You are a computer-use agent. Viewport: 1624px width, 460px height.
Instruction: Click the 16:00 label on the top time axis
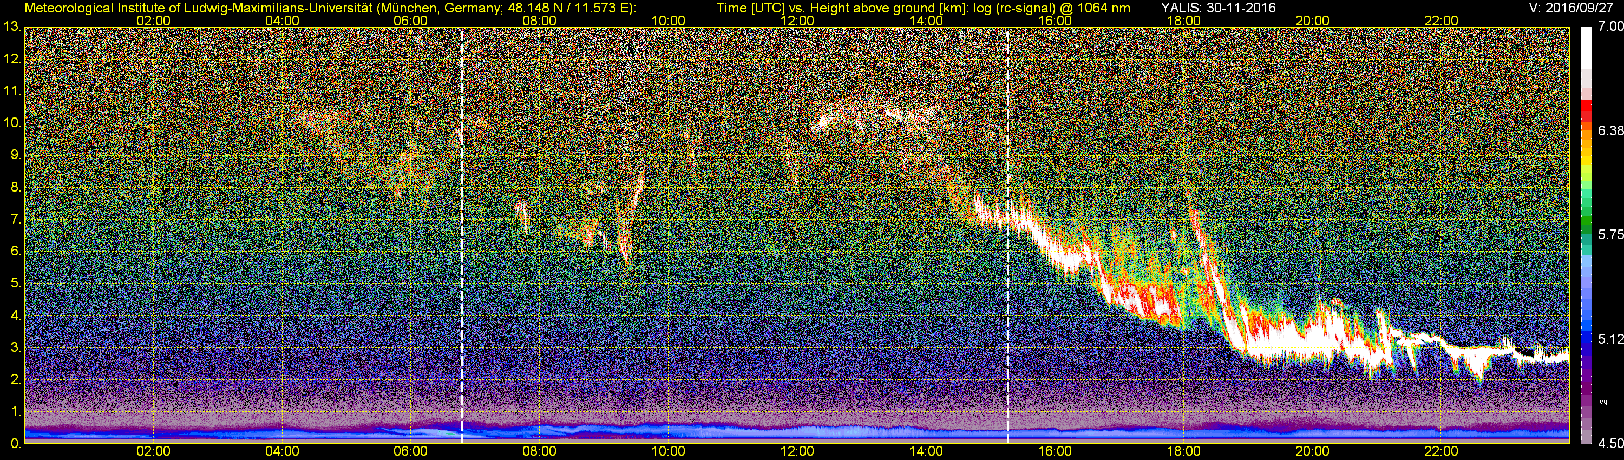(1055, 21)
